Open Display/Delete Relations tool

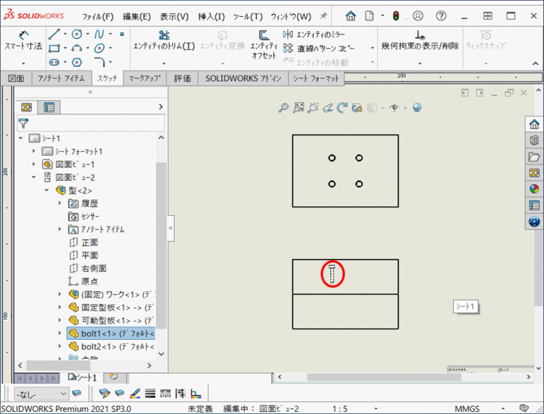pyautogui.click(x=420, y=41)
